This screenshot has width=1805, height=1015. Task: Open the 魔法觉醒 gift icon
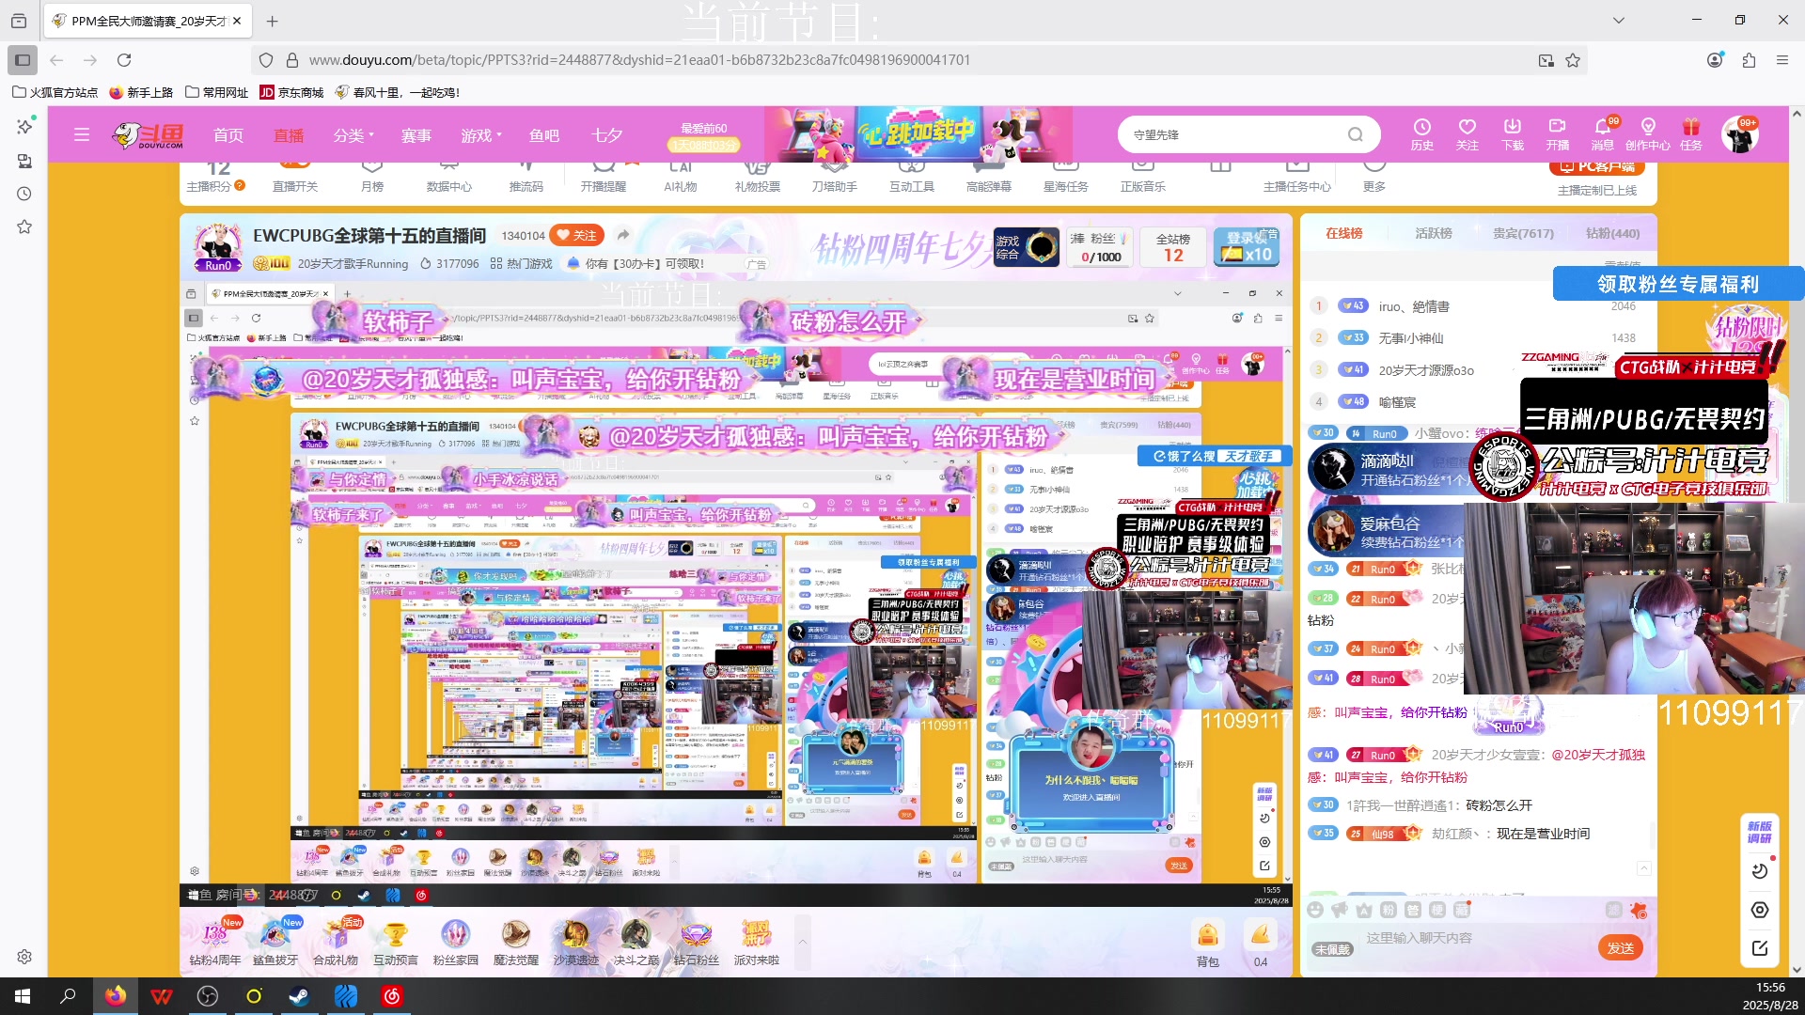516,943
